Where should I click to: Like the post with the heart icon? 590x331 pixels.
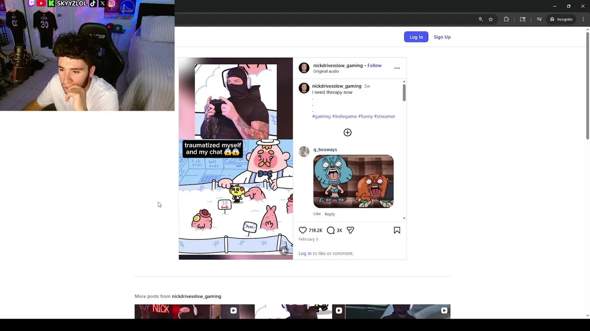[302, 230]
